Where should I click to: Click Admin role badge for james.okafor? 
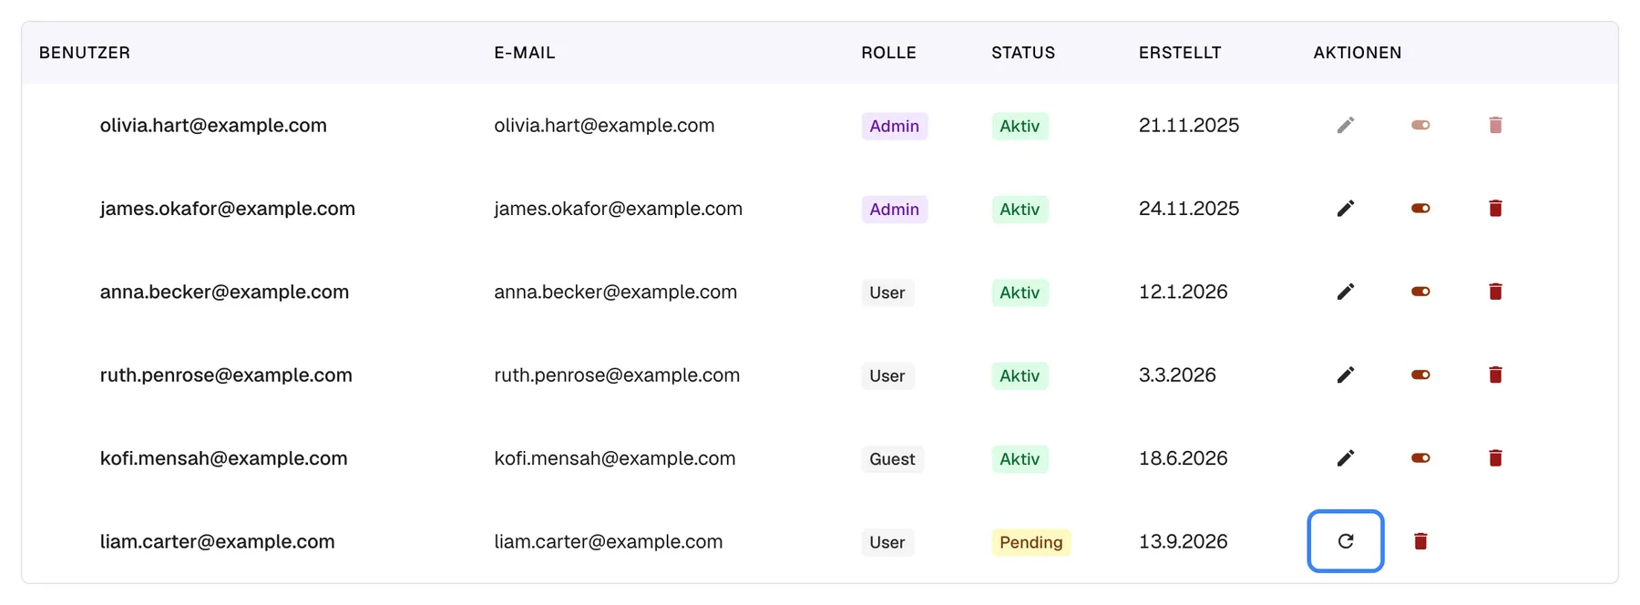(x=895, y=210)
